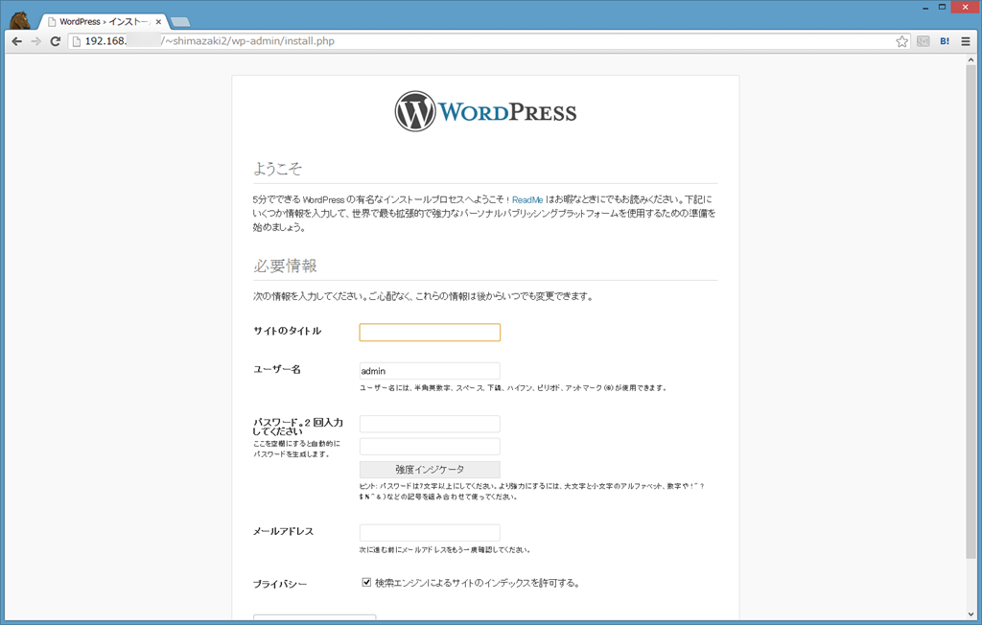Select the WordPress インストール tab

(x=104, y=22)
